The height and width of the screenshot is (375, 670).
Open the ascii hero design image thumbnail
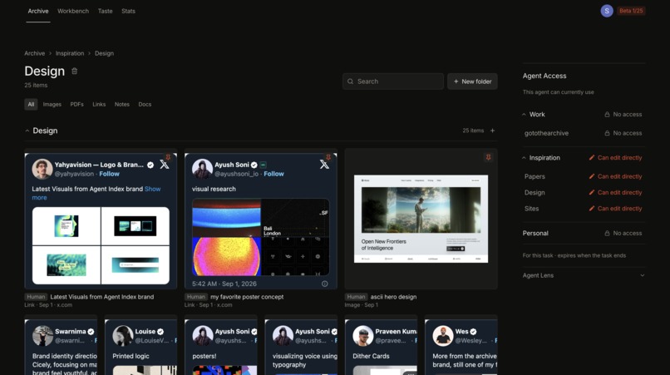[421, 219]
